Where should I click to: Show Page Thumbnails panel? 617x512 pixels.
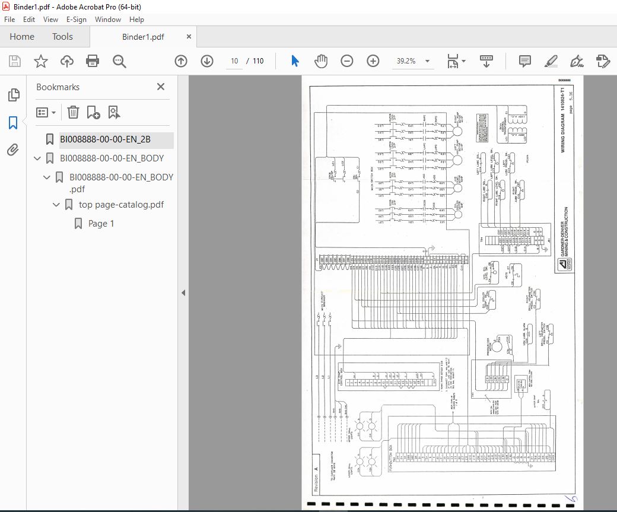14,95
